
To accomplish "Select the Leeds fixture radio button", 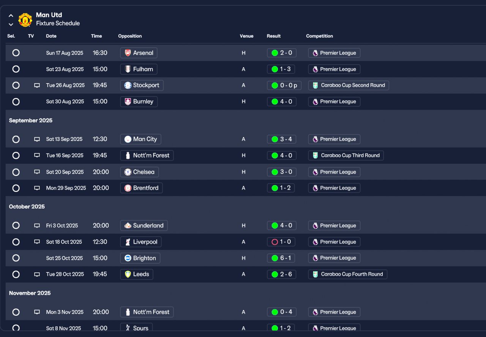I will pos(16,274).
